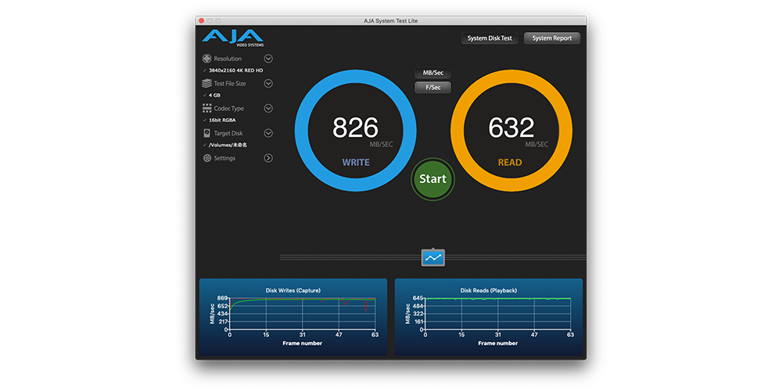Open the Target Disk dropdown arrow
Image resolution: width=782 pixels, height=391 pixels.
tap(268, 134)
